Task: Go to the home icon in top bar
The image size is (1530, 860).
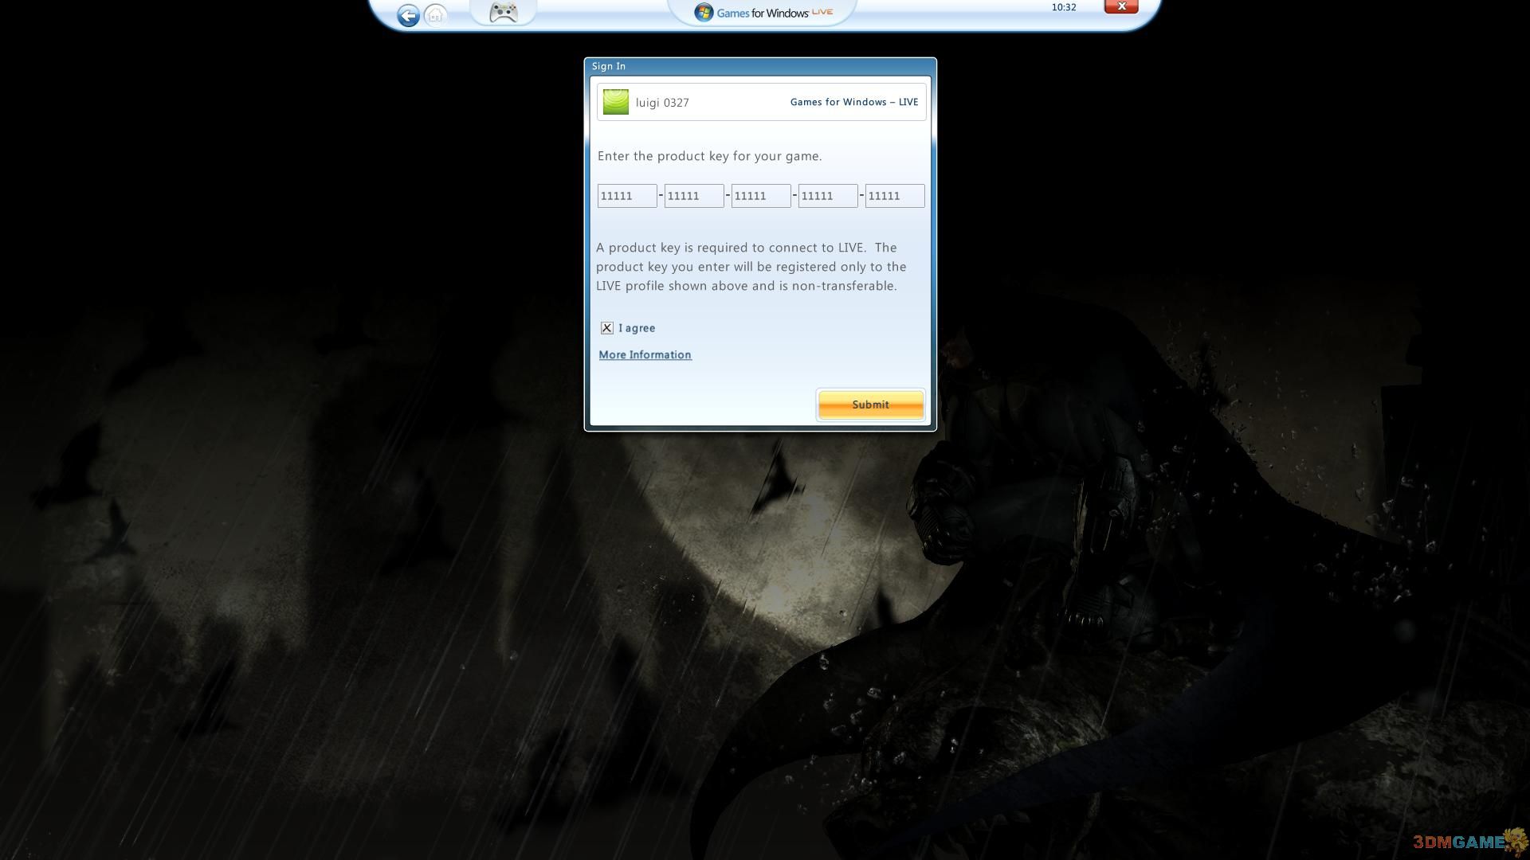Action: pos(436,15)
